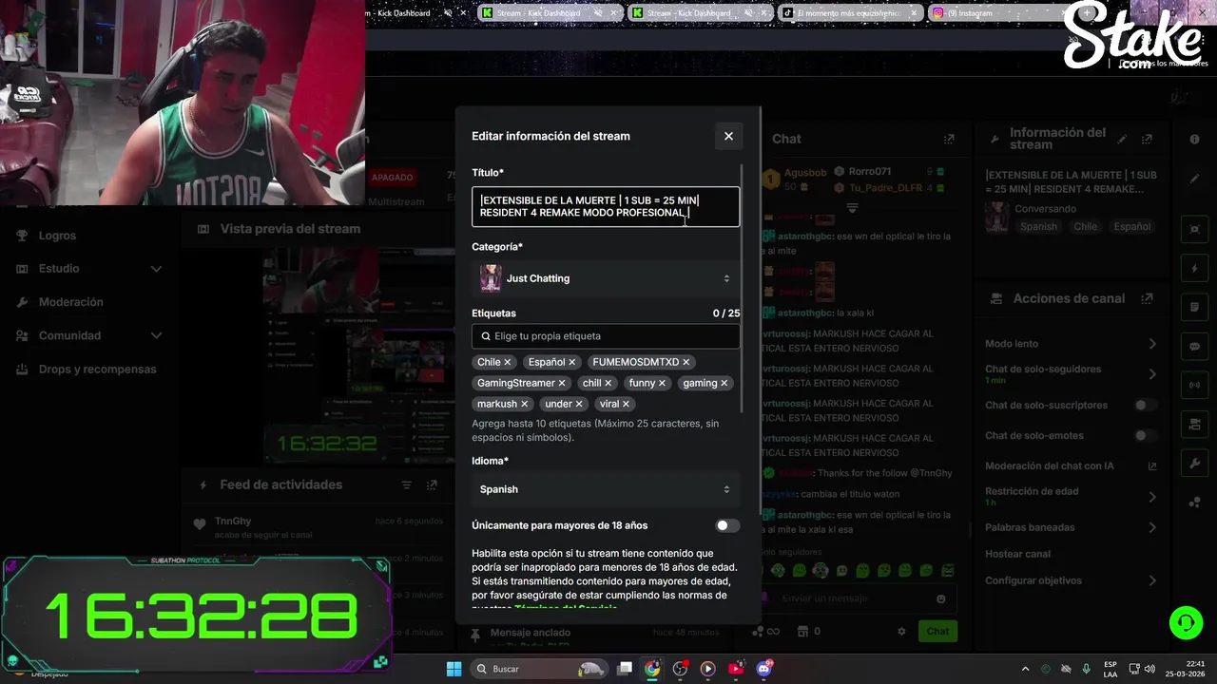The height and width of the screenshot is (684, 1217).
Task: Show hidden system tray icons
Action: [1025, 669]
